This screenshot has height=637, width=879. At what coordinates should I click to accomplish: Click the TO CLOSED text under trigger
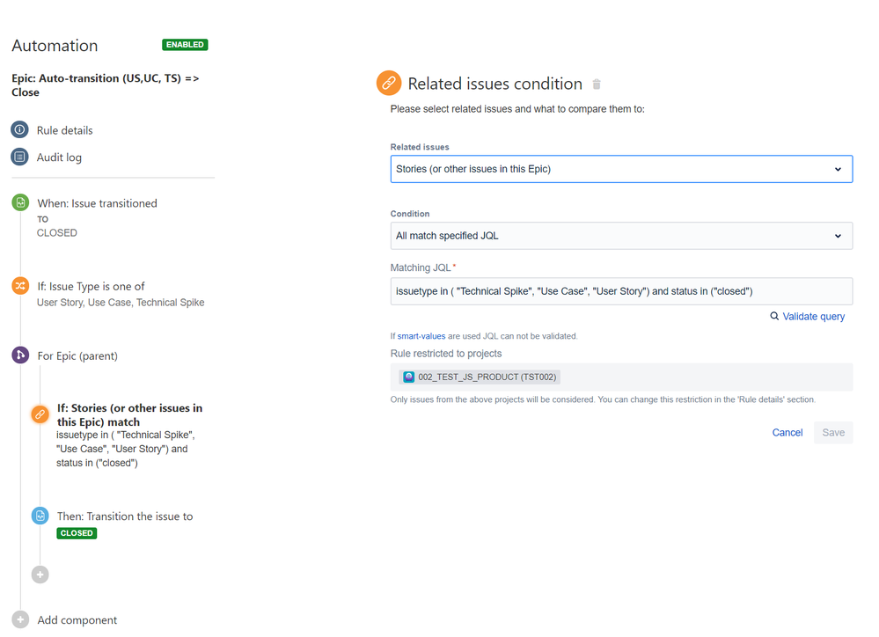point(56,226)
